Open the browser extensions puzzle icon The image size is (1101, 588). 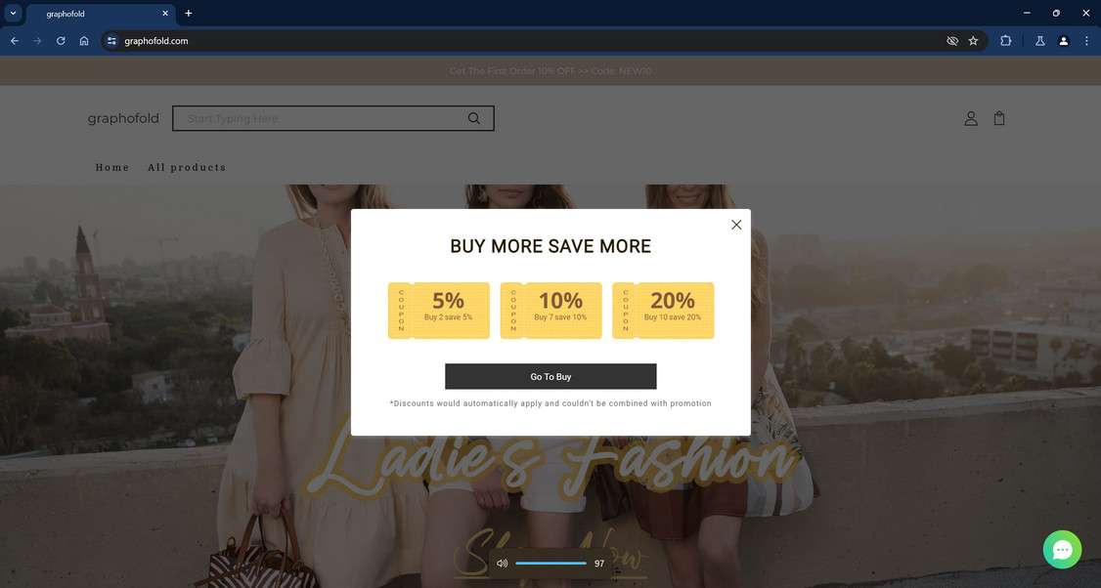click(1005, 41)
